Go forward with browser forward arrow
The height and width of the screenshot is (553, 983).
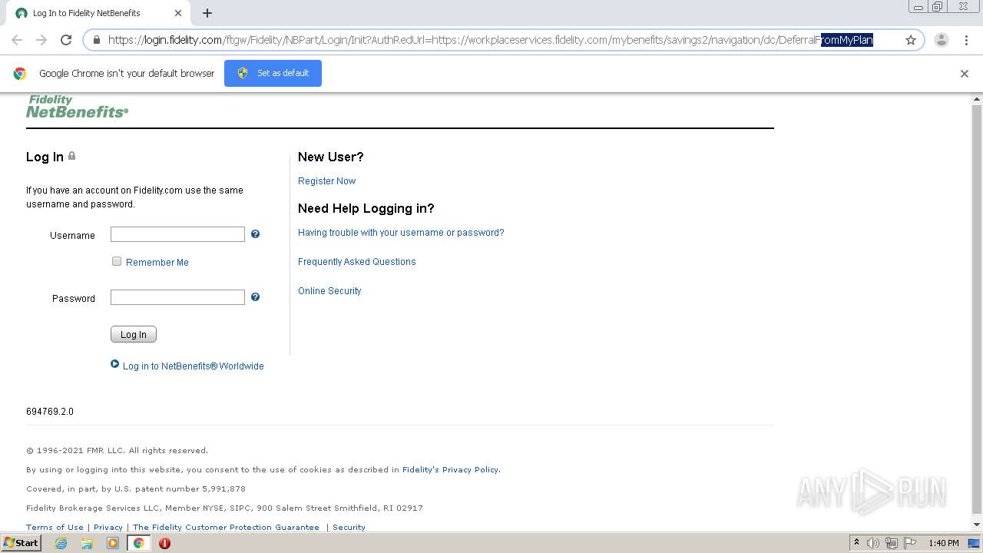click(x=41, y=40)
